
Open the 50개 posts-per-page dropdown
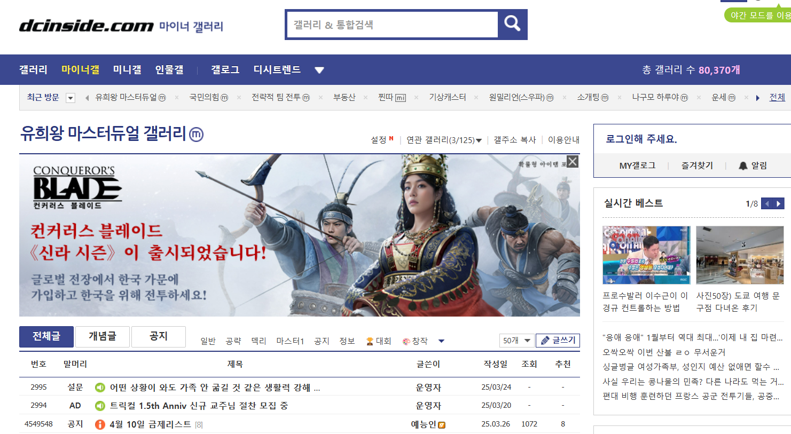point(516,340)
